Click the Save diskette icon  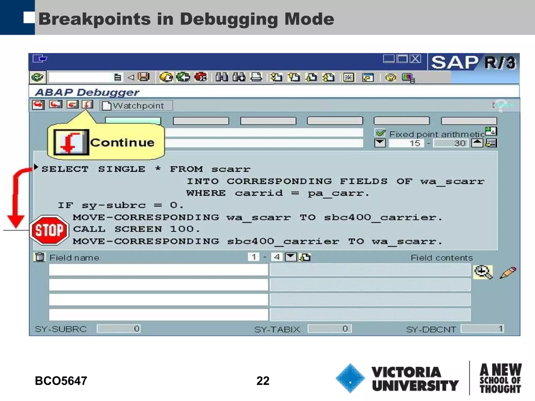(143, 77)
